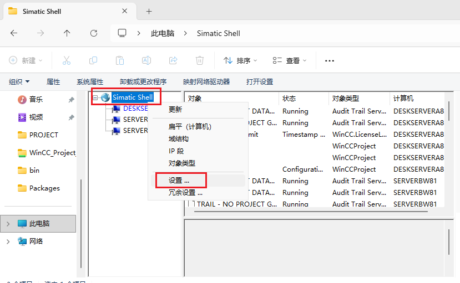Click the navigation pane scrollbar
This screenshot has height=283, width=460.
tap(81, 224)
